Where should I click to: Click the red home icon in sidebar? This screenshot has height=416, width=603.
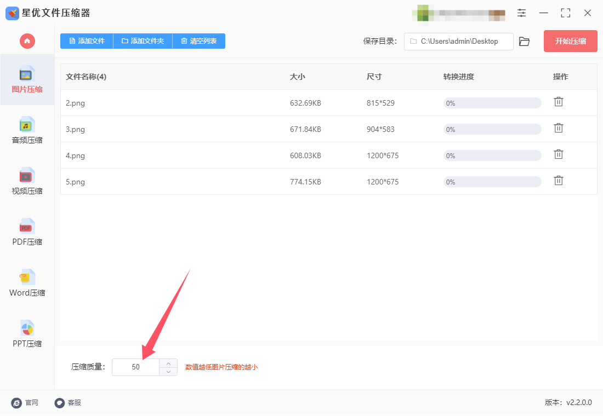(27, 41)
